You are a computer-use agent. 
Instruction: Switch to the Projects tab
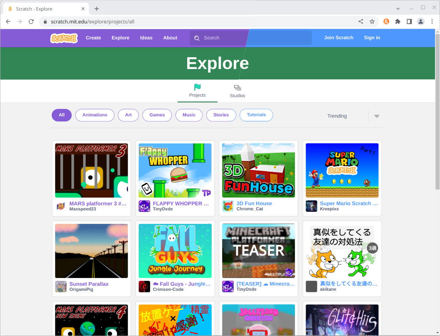tap(198, 91)
